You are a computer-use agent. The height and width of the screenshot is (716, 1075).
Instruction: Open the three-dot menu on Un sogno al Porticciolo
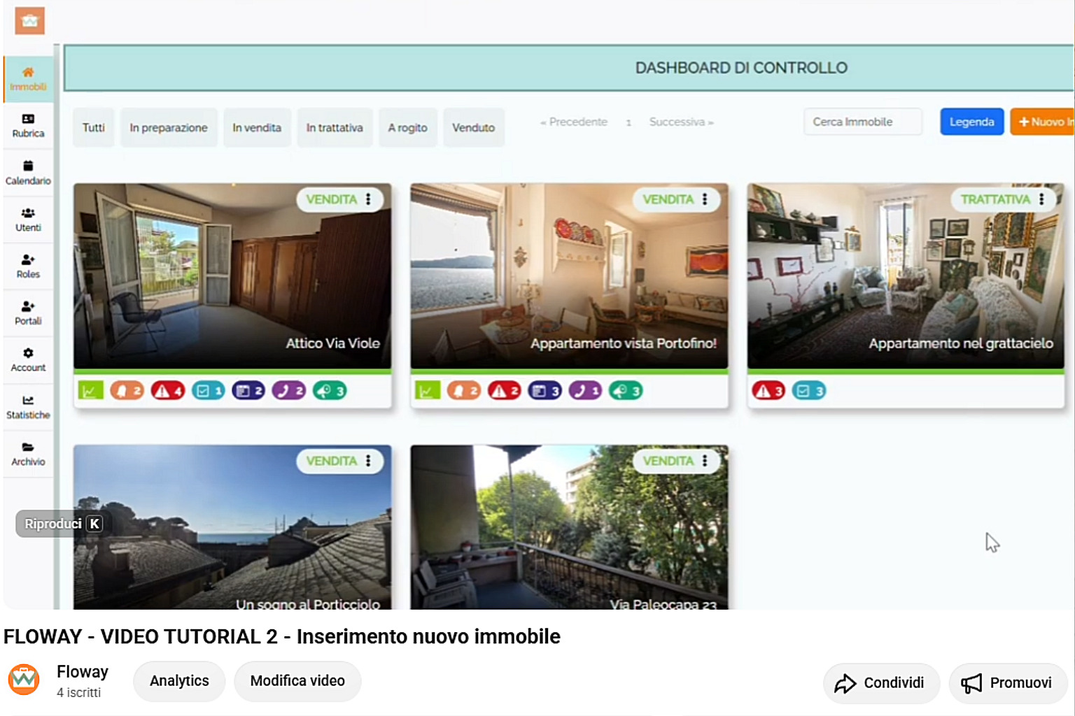coord(368,461)
